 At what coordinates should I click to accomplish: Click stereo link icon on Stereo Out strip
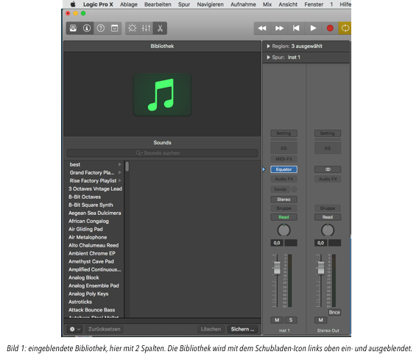click(328, 169)
